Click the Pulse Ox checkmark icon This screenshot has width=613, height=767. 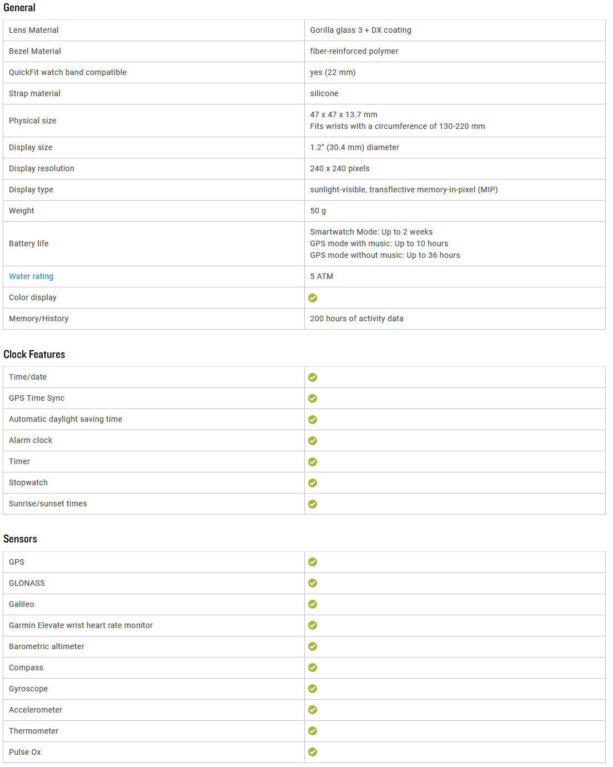click(313, 752)
